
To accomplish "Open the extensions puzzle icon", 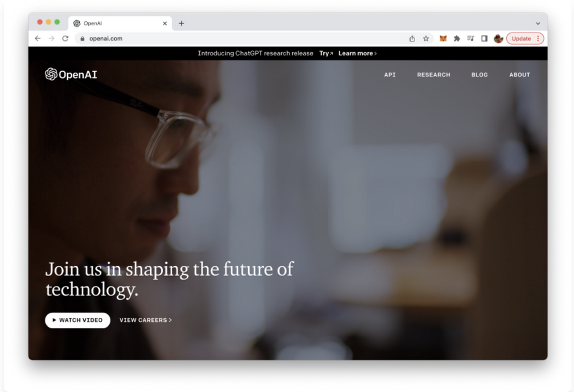I will point(457,38).
